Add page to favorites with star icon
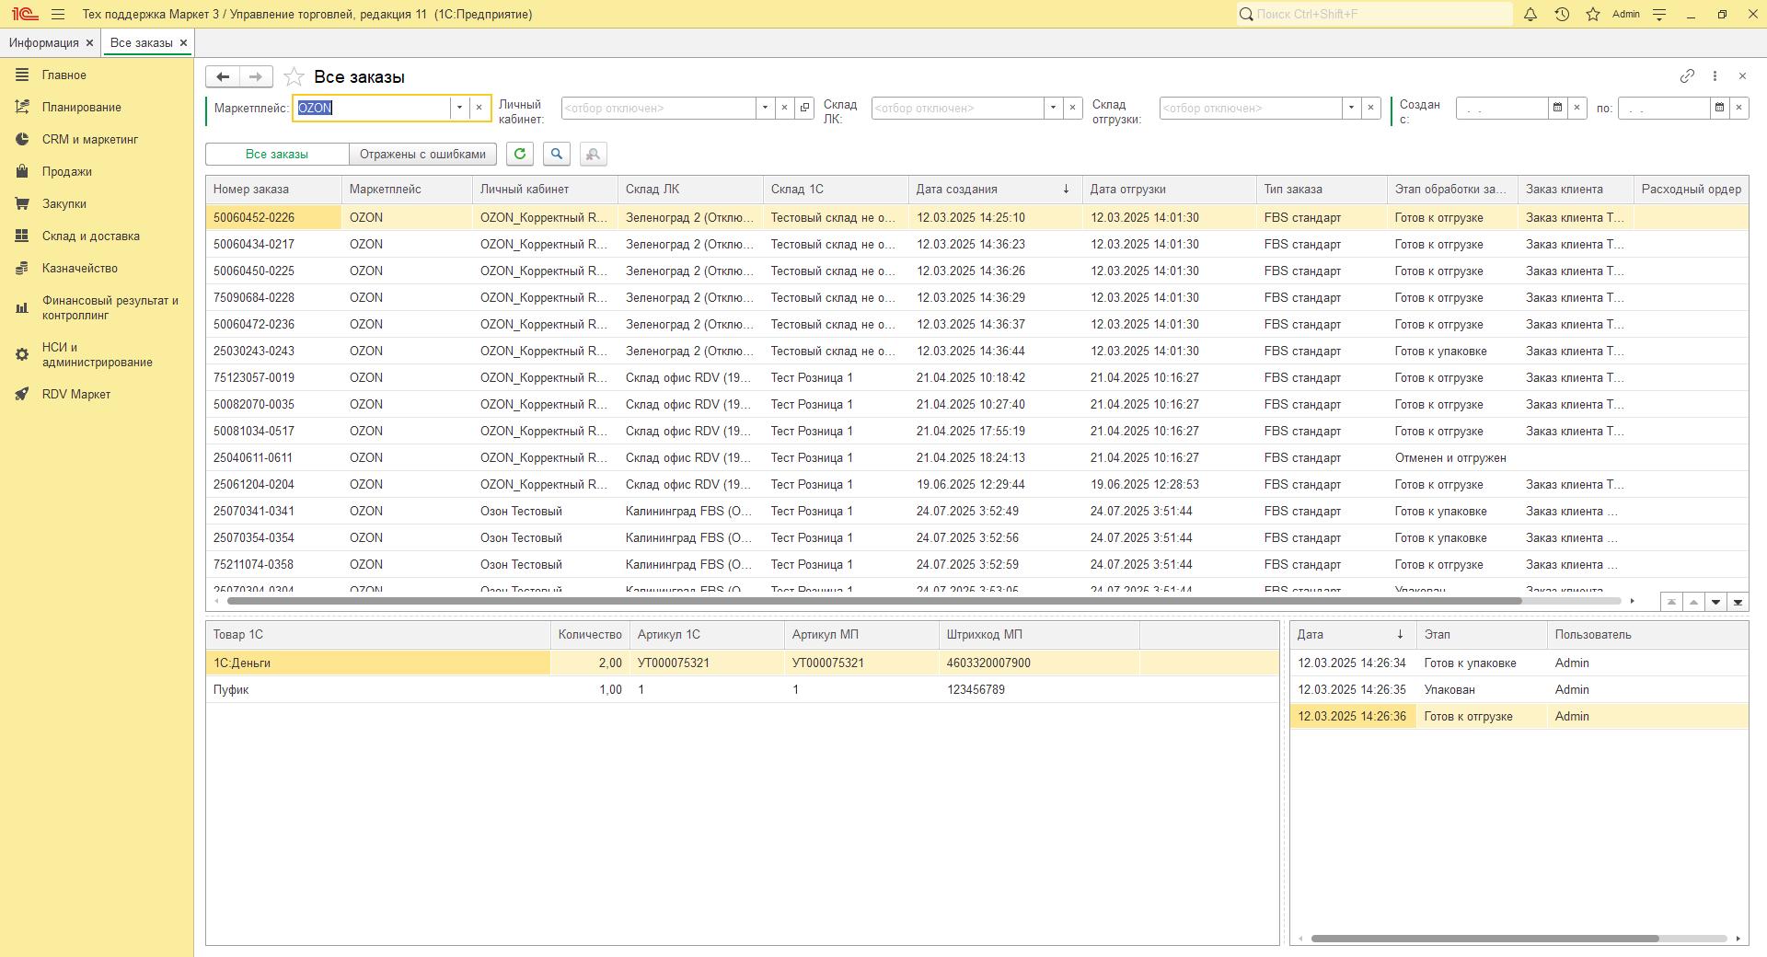Viewport: 1767px width, 957px height. tap(294, 77)
